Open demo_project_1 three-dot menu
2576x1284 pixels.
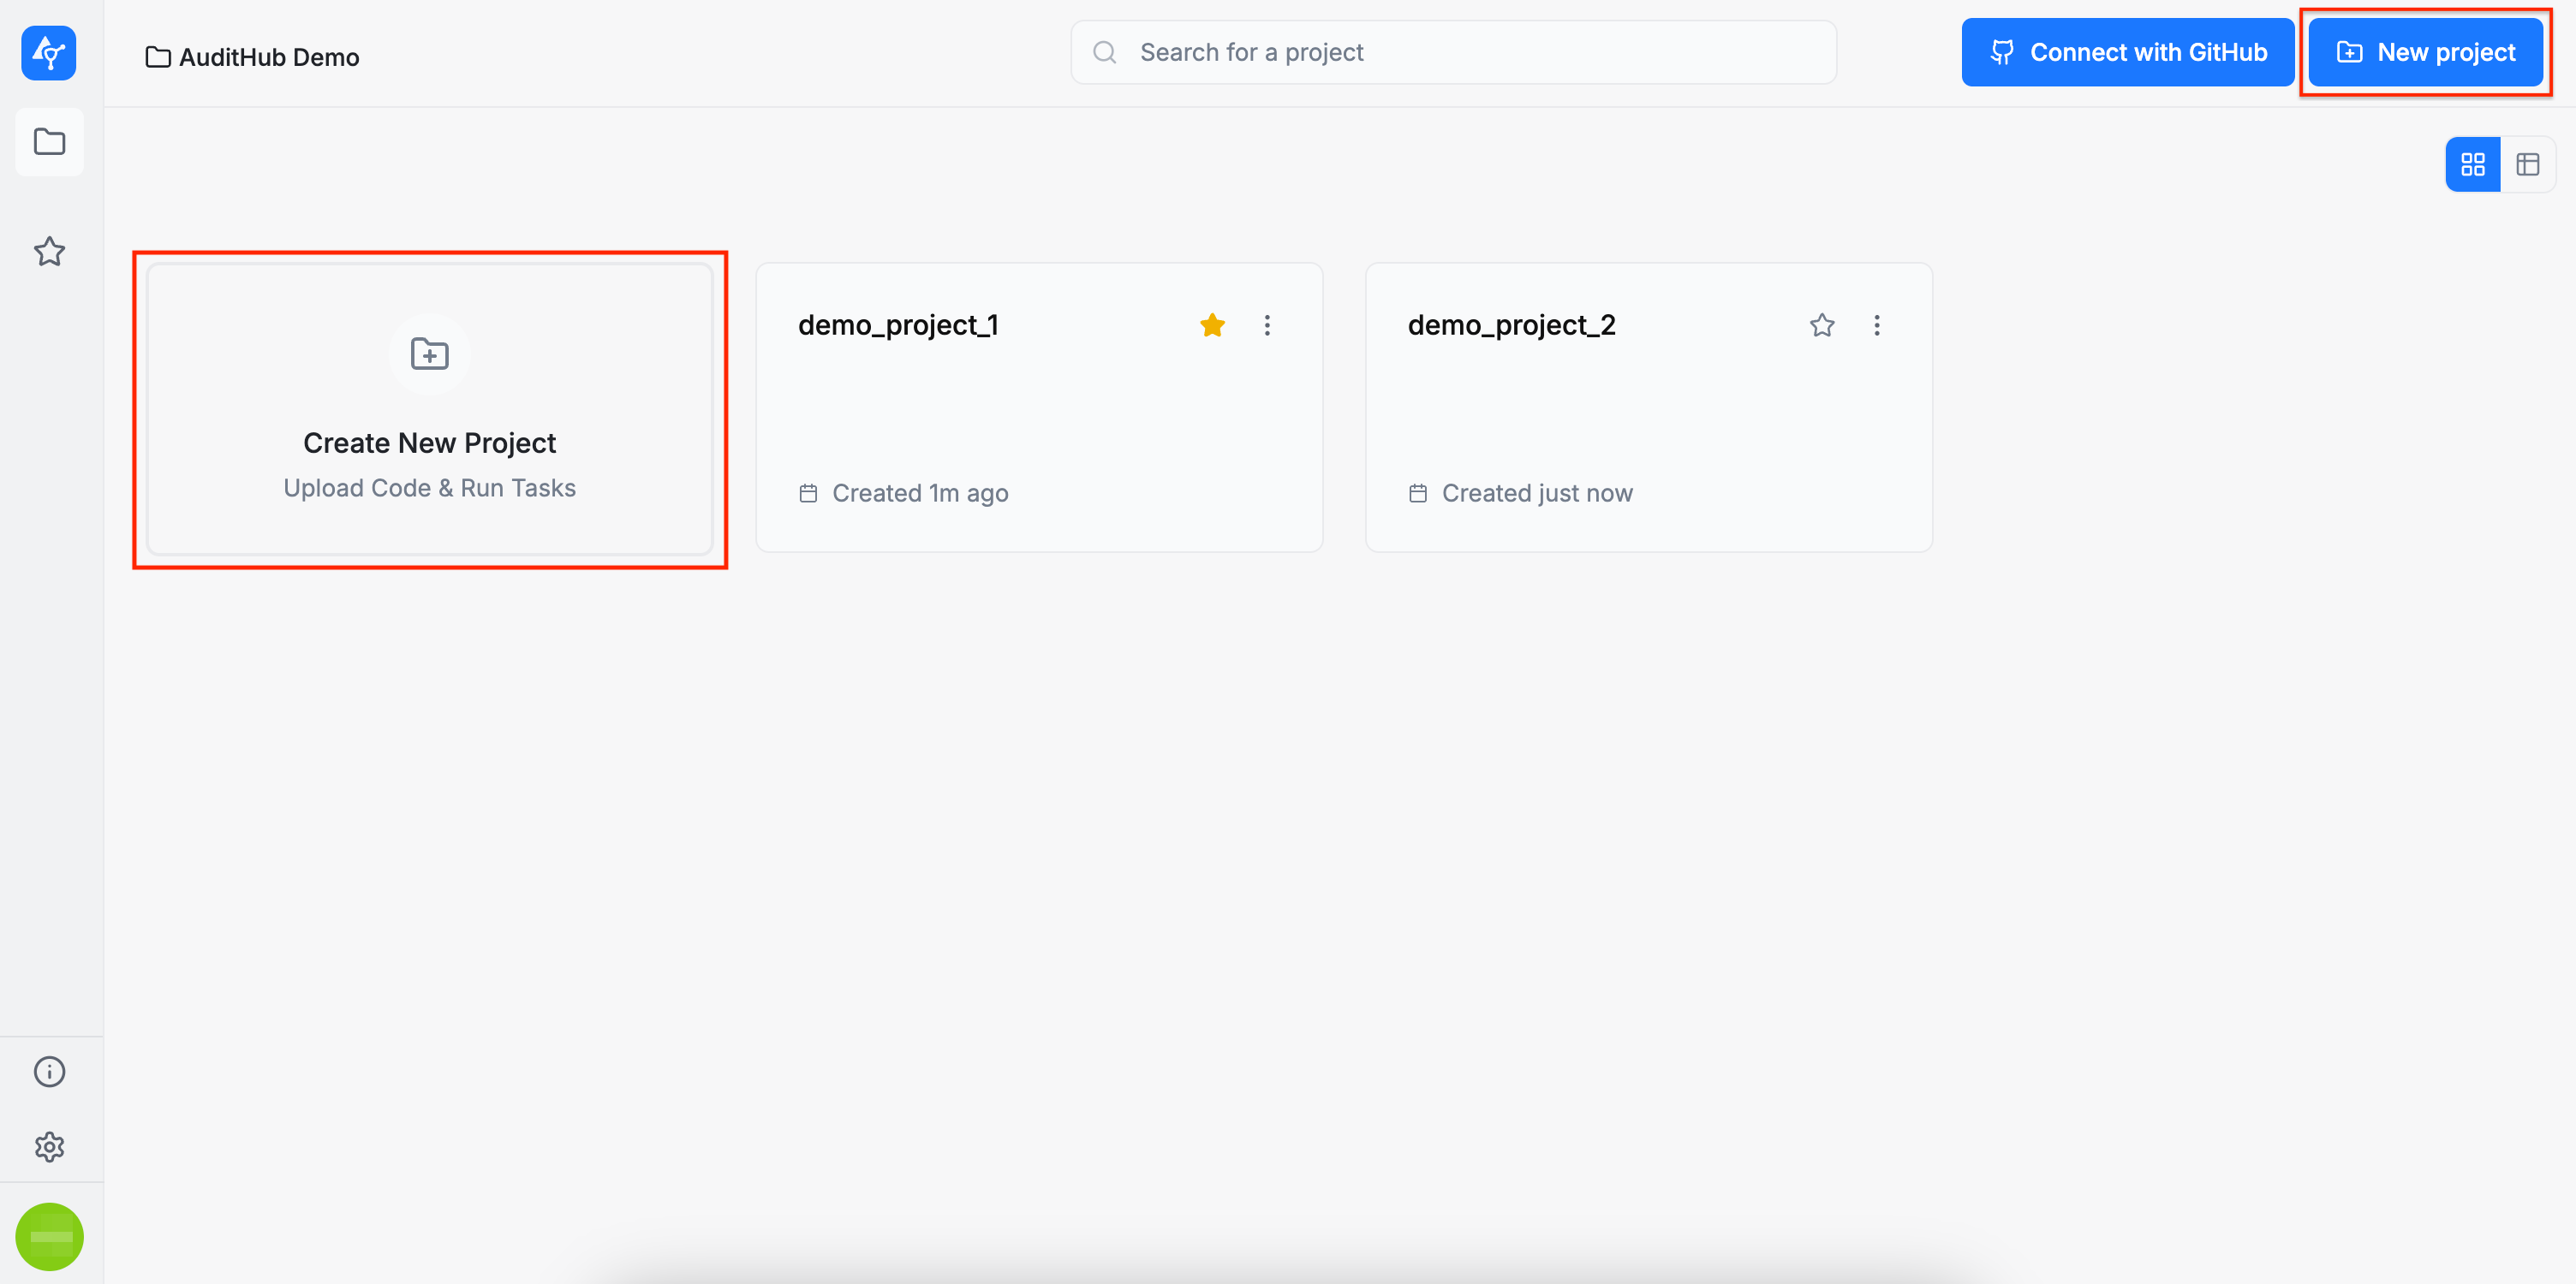pos(1266,324)
